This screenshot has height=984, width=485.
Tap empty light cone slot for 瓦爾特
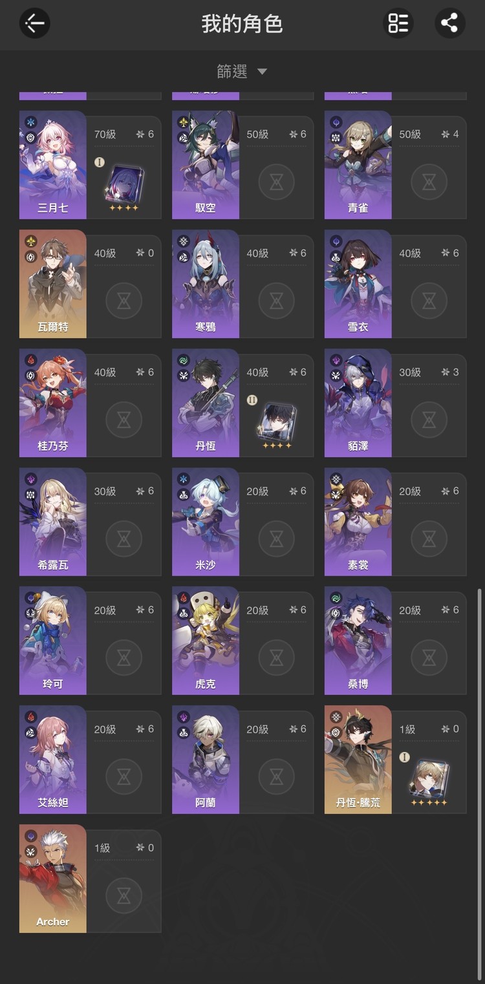click(x=124, y=301)
